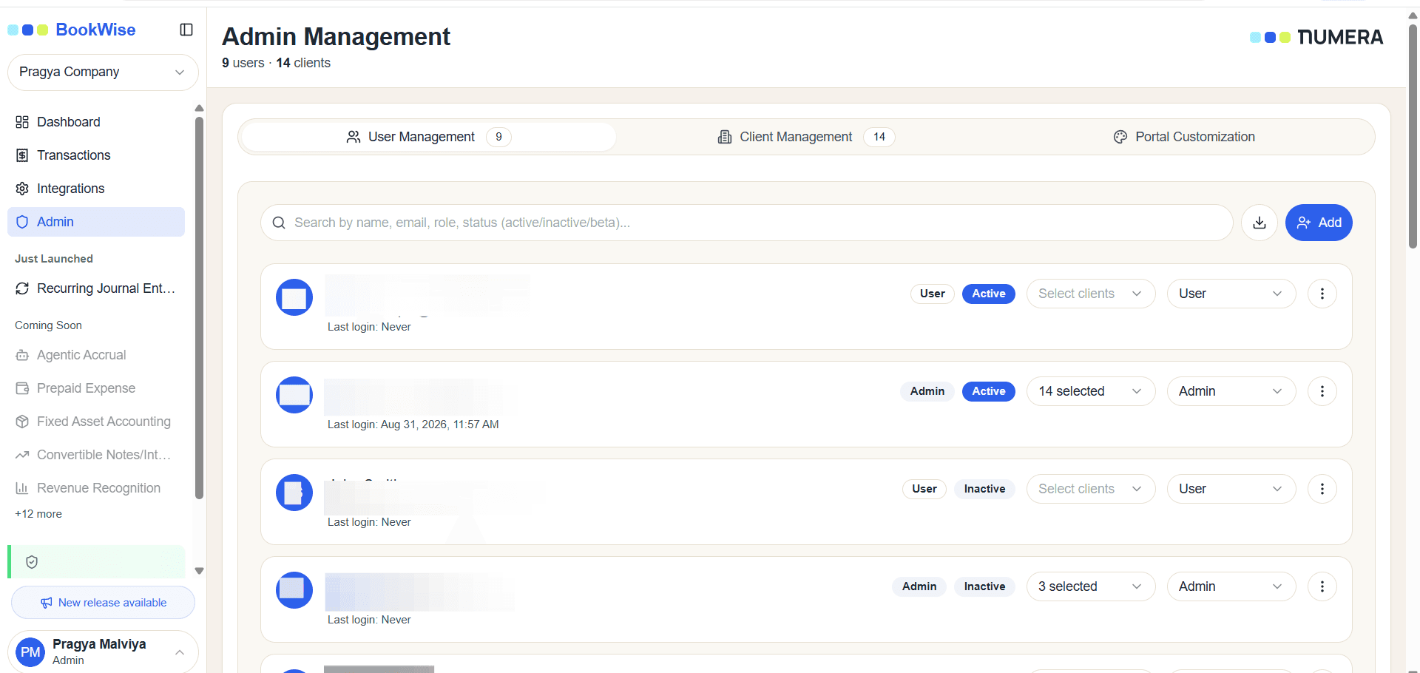Open role dropdown for inactive Admin row
Viewport: 1420px width, 673px height.
[1231, 586]
